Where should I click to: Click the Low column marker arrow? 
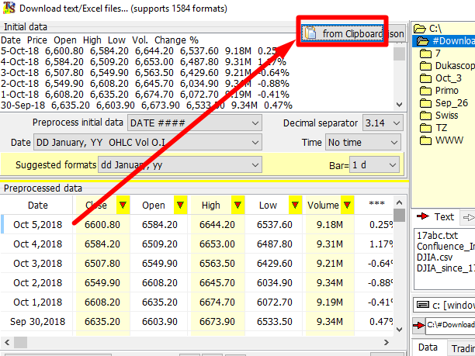[x=294, y=205]
